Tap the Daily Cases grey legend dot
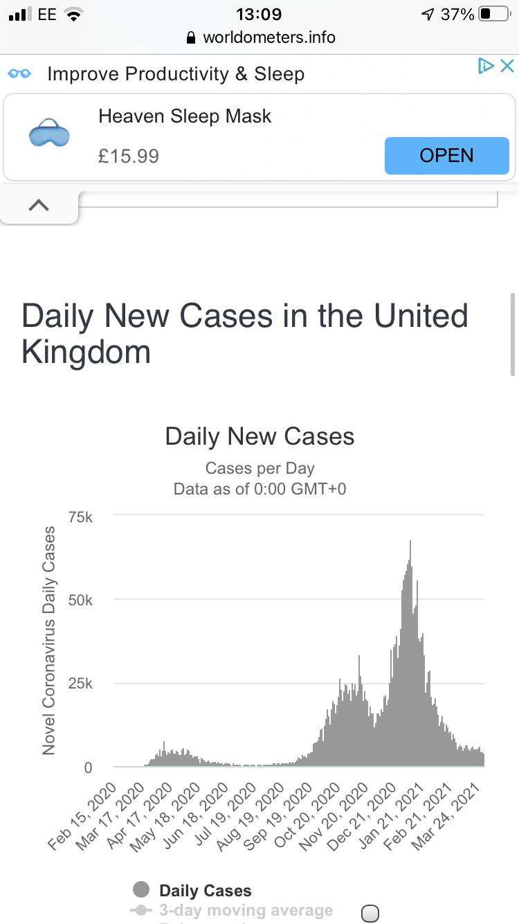This screenshot has width=519, height=924. (141, 890)
